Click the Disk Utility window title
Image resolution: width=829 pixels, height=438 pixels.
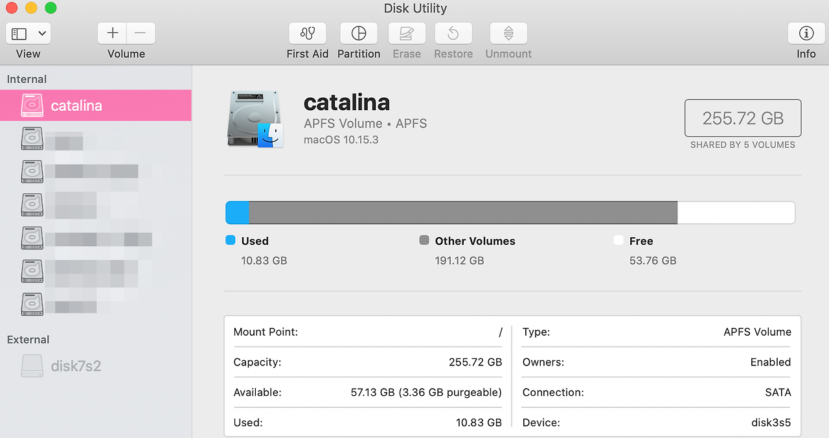click(415, 8)
